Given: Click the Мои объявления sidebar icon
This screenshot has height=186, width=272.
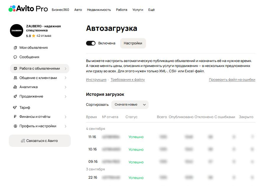Looking at the screenshot, I should 15,48.
